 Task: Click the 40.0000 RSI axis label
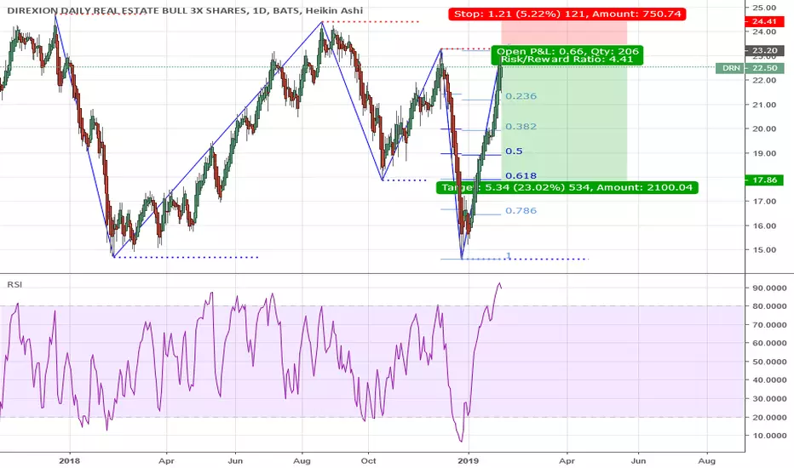click(x=769, y=380)
